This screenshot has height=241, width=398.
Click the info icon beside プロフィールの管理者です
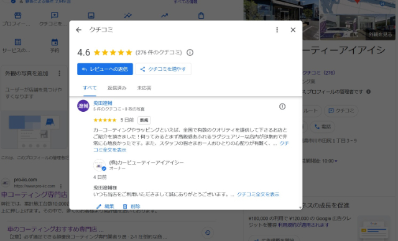368,91
